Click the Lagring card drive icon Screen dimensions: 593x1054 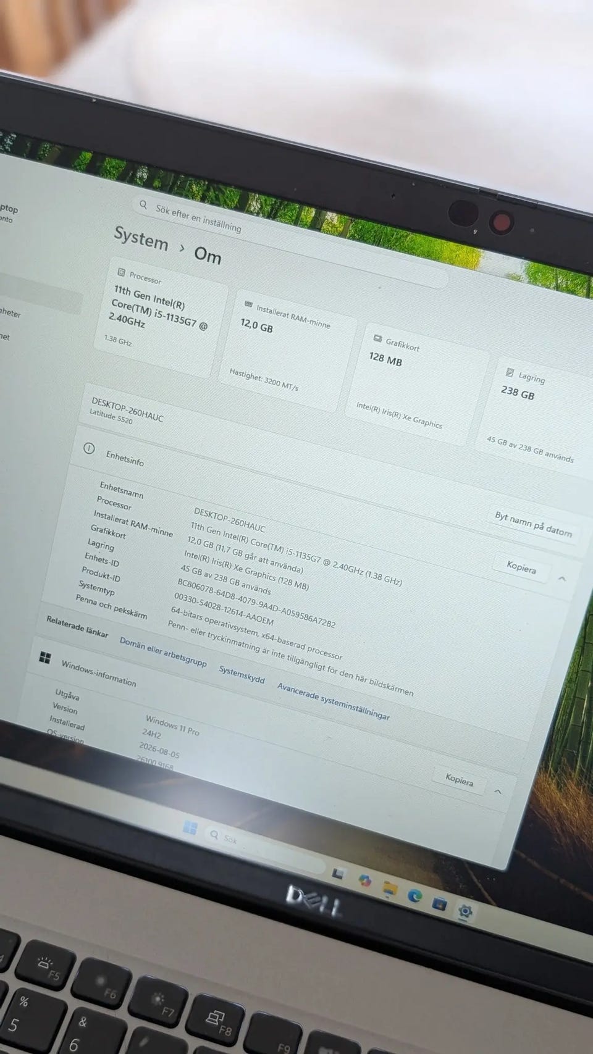point(510,372)
